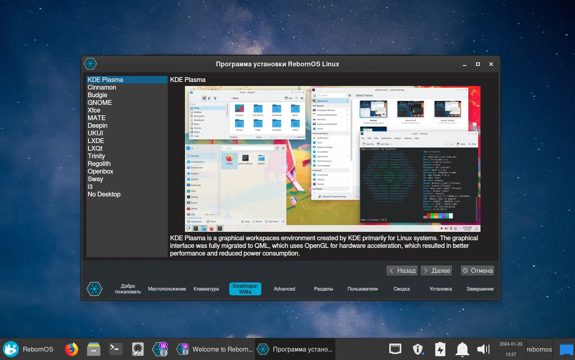Viewport: 575px width, 360px height.
Task: Launch the terminal from the taskbar
Action: [116, 349]
